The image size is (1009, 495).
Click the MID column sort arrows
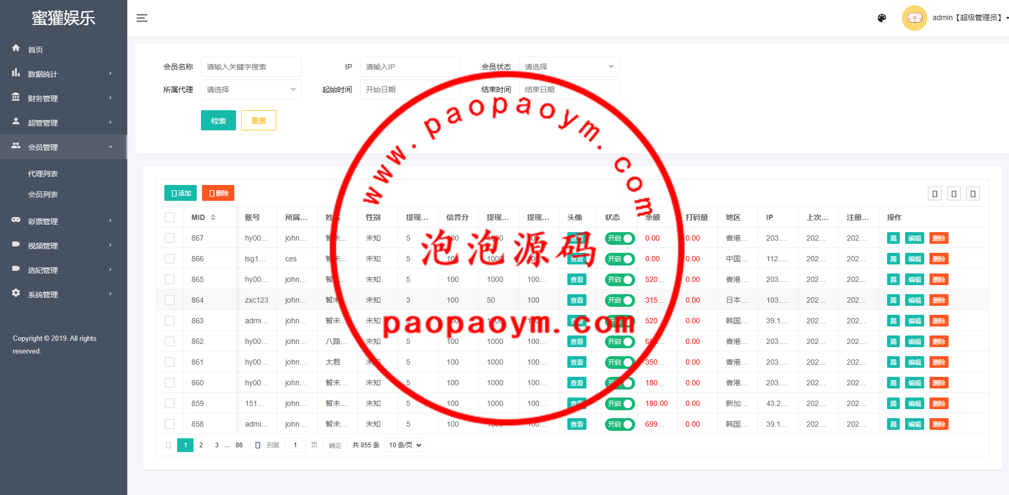point(213,217)
